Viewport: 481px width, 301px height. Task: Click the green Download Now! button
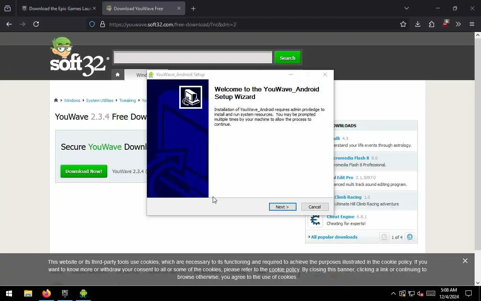pos(84,171)
